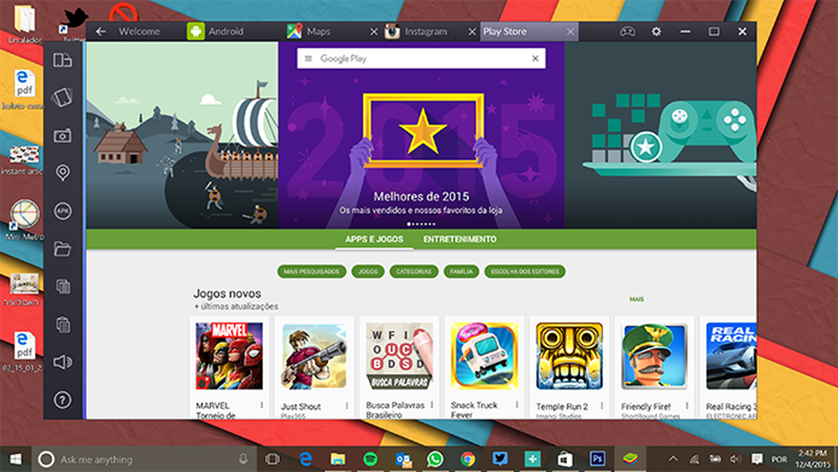This screenshot has width=838, height=472.
Task: Open Photoshop from the taskbar
Action: [x=598, y=458]
